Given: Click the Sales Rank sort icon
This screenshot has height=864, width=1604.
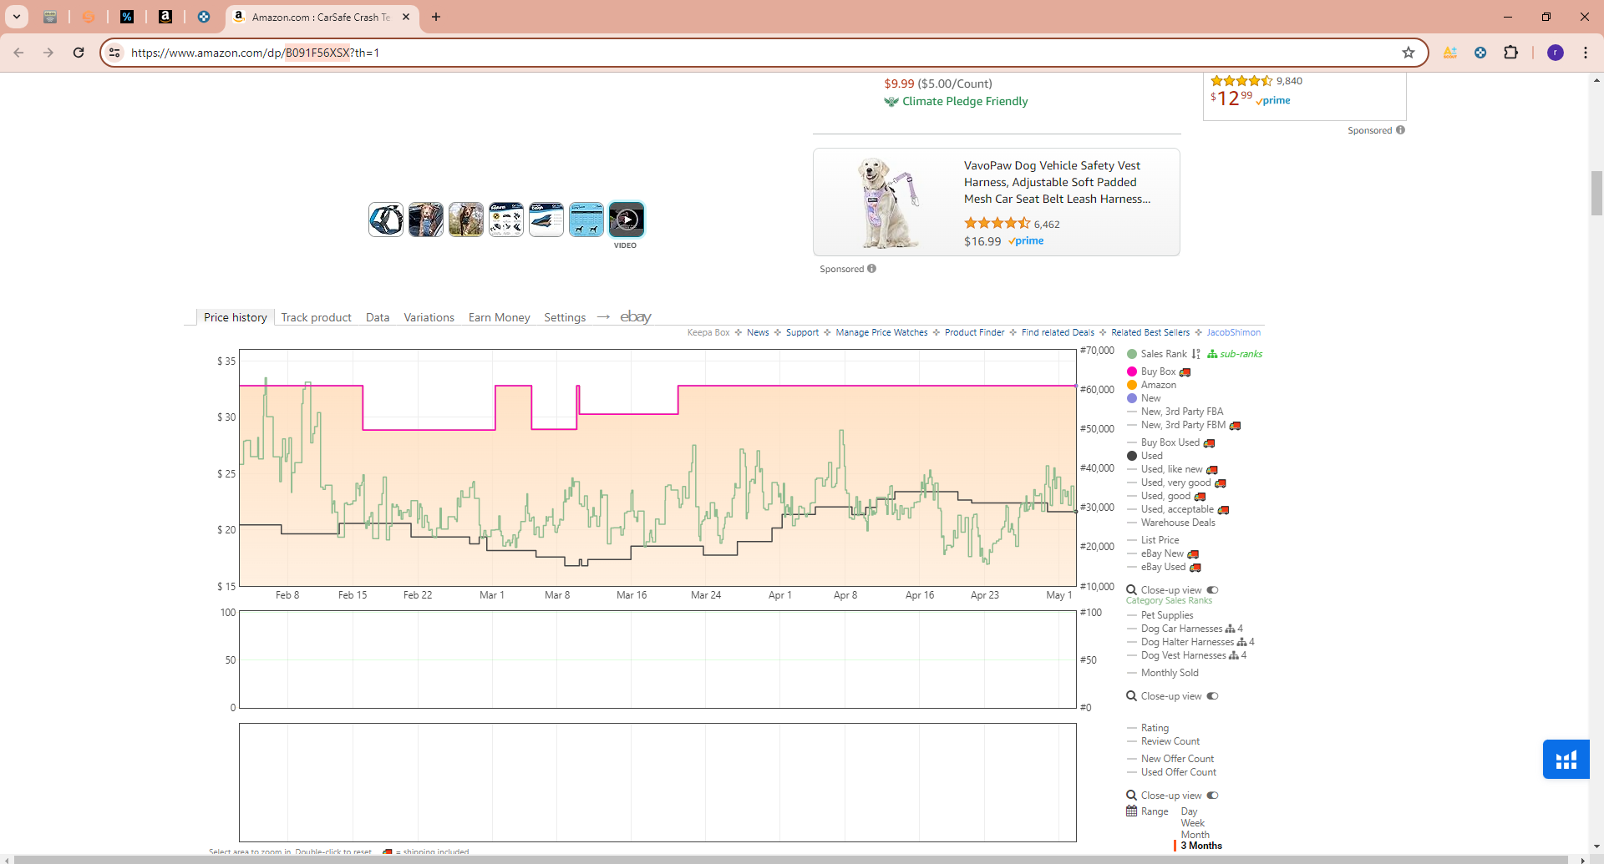Looking at the screenshot, I should pos(1196,354).
